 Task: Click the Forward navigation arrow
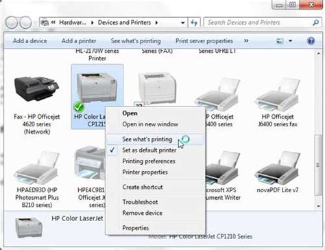[x=25, y=23]
